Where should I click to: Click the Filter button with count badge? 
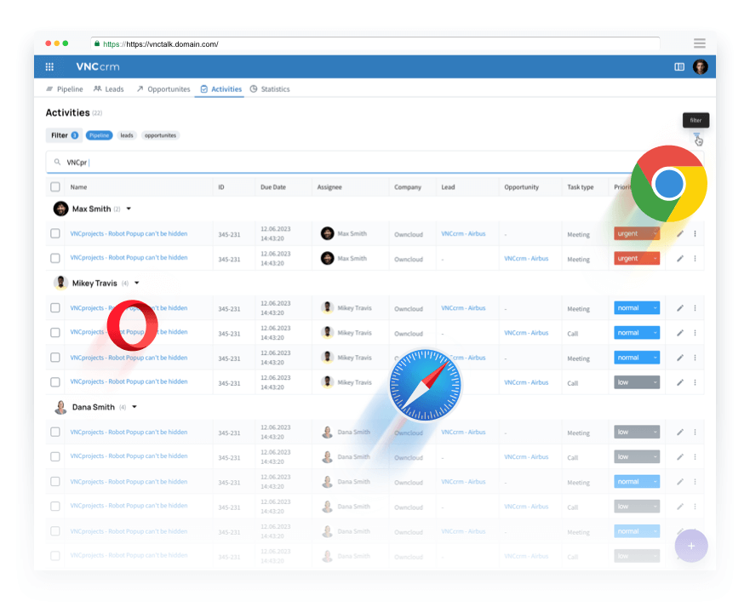click(x=64, y=135)
